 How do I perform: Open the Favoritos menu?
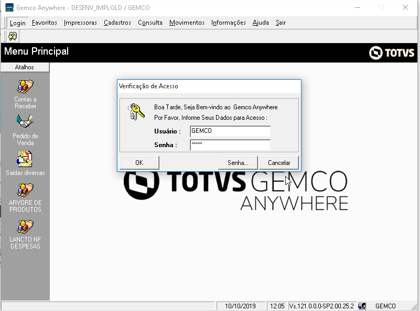point(45,23)
